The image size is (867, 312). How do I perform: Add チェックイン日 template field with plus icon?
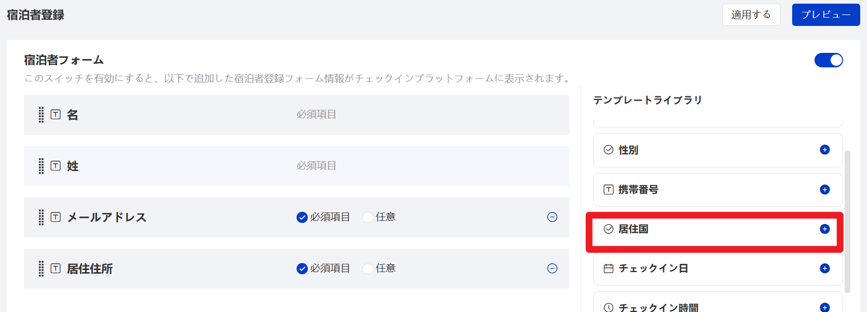(824, 268)
